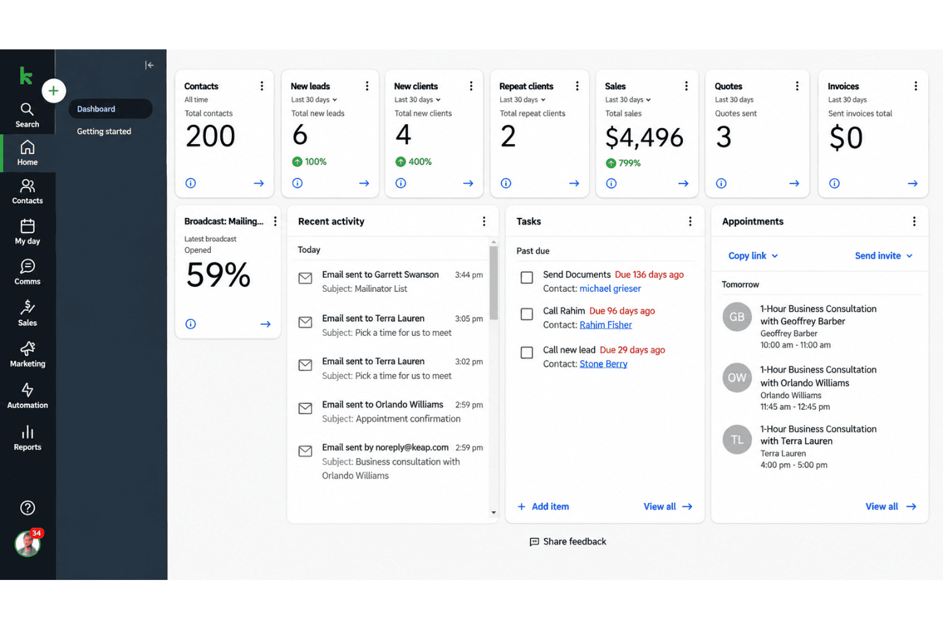Click View all in Appointments
This screenshot has width=943, height=629.
coord(891,507)
